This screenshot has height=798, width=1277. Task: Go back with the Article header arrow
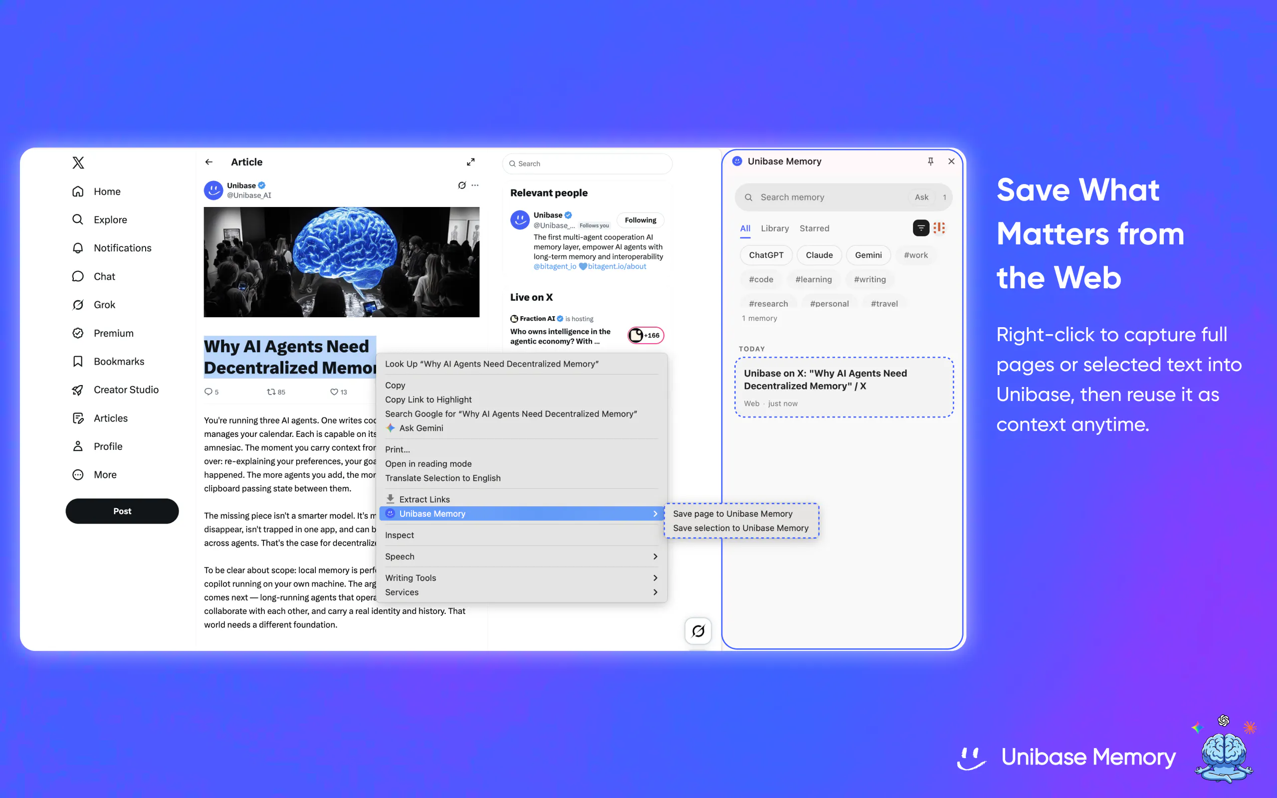209,162
